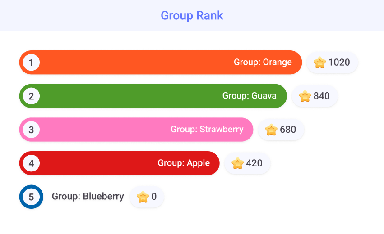Select rank 1 circle badge

(31, 63)
